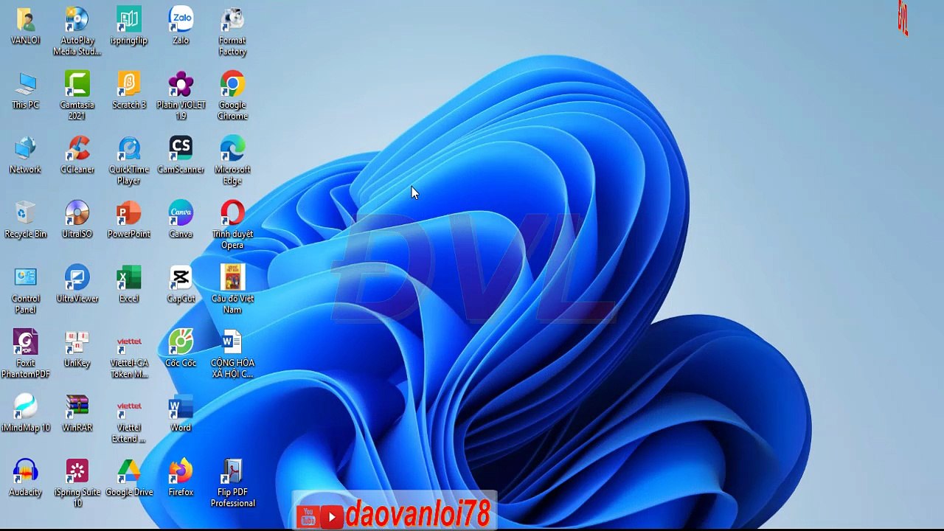Click the UniKey icon

click(77, 343)
